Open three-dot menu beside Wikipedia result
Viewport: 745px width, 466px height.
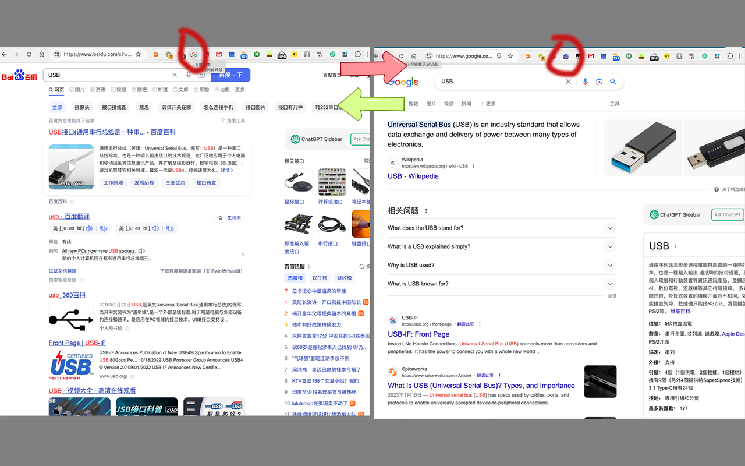[473, 166]
